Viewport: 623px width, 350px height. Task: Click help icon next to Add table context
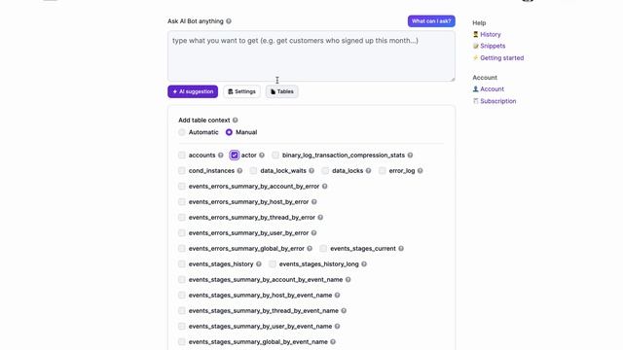pyautogui.click(x=236, y=121)
